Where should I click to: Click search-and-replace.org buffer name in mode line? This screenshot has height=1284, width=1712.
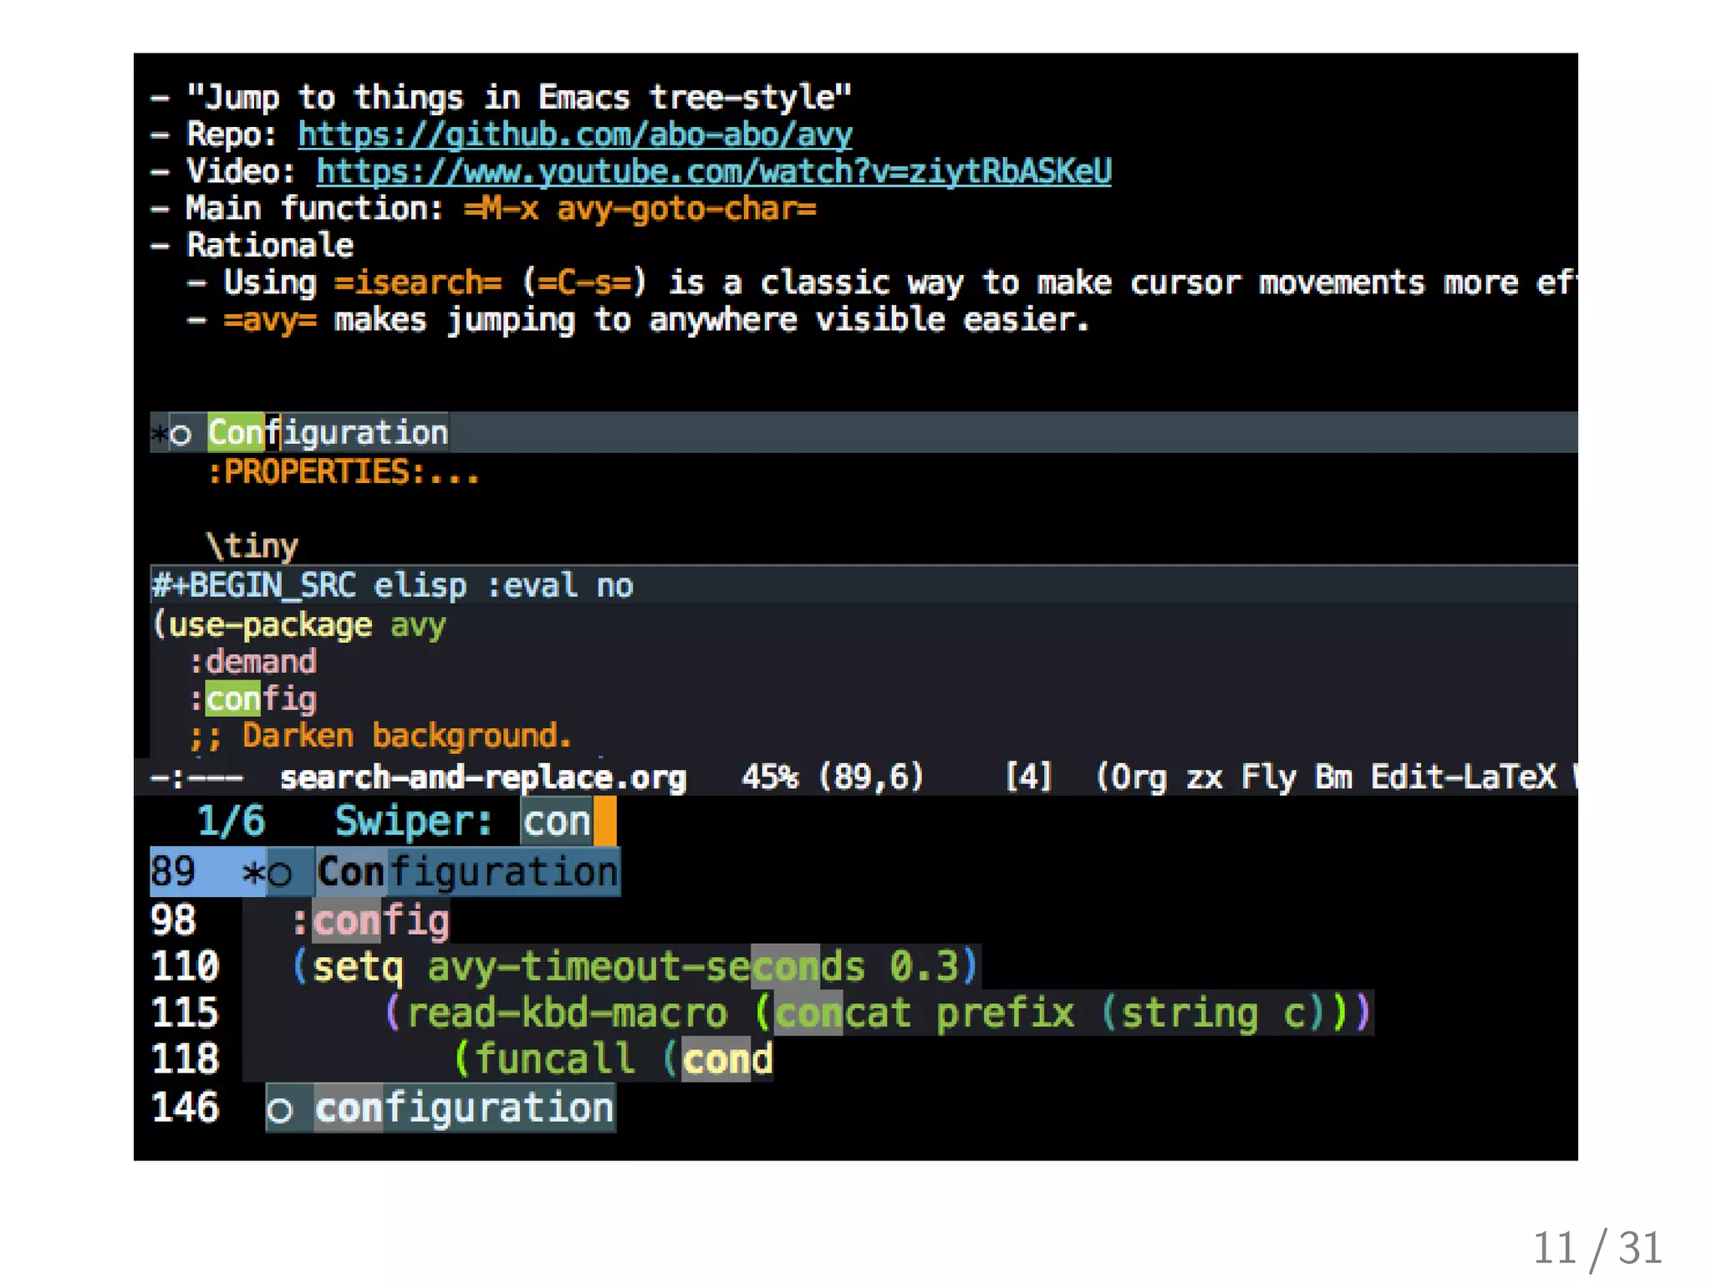482,778
